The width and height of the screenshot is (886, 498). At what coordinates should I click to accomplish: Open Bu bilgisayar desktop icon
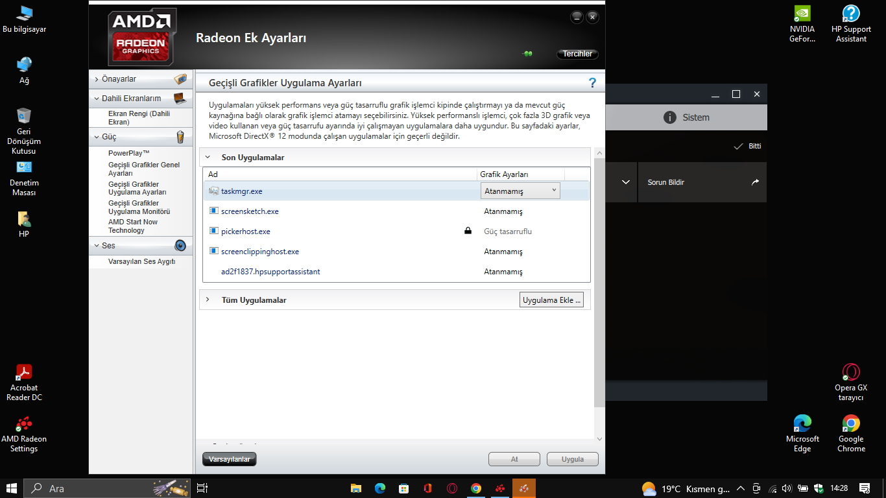pos(24,19)
